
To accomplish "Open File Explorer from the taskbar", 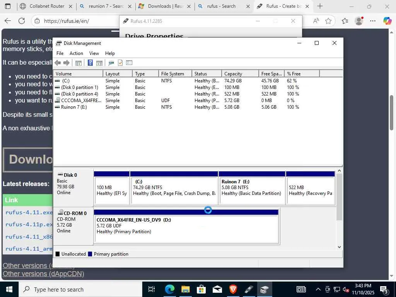I will pyautogui.click(x=186, y=289).
